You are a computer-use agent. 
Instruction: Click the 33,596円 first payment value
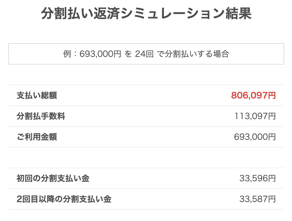(258, 178)
